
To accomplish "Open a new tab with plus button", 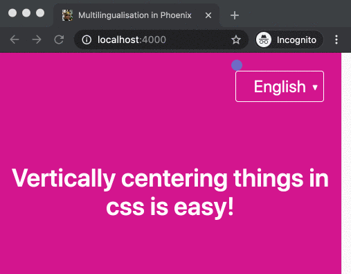I will pos(235,15).
